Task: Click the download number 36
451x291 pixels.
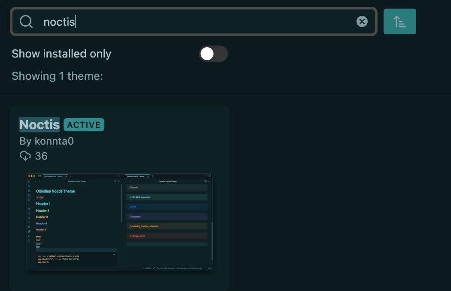Action: [x=41, y=156]
